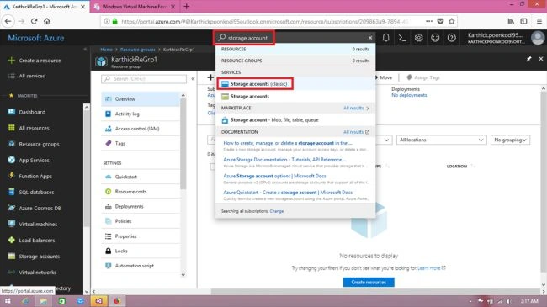Collapse the left sidebar chevron

(85, 50)
